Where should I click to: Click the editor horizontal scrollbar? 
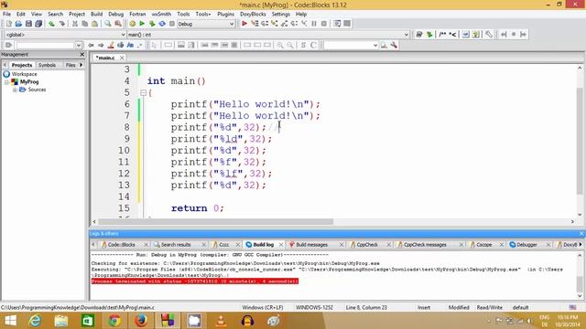[216, 221]
